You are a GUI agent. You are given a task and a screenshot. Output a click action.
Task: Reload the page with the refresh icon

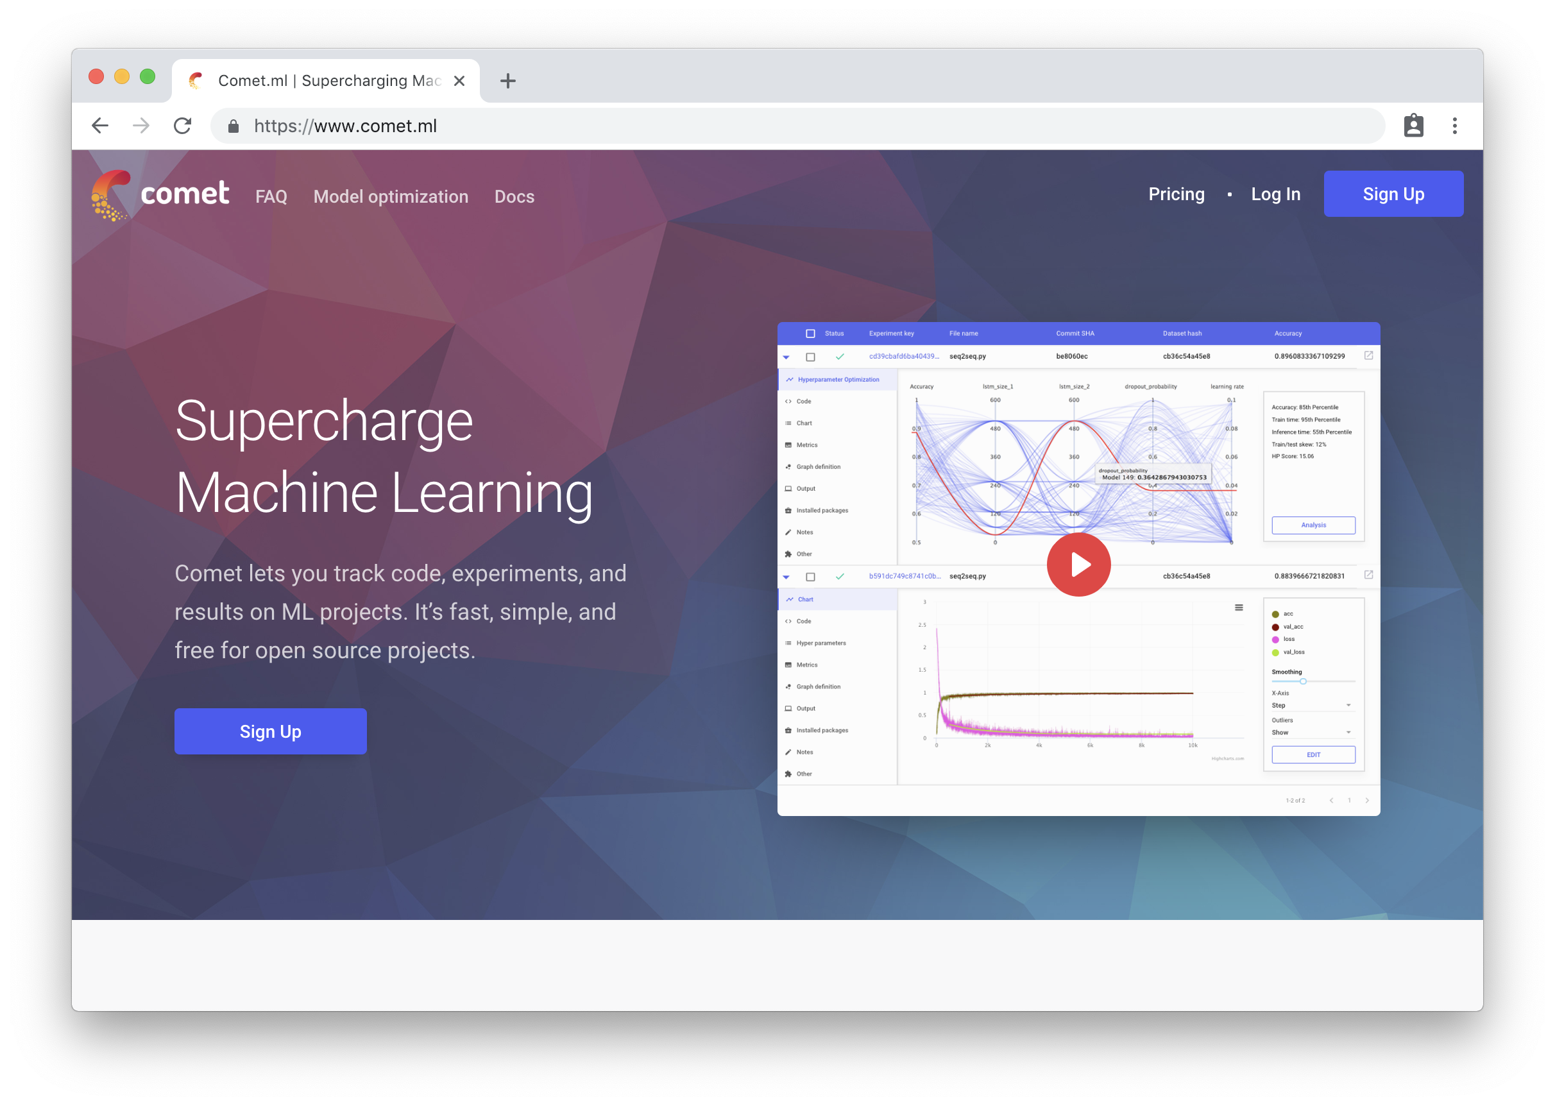pos(182,125)
